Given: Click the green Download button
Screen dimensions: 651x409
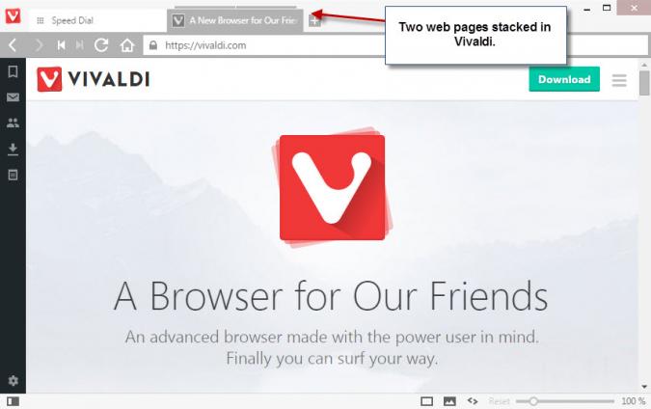Looking at the screenshot, I should click(x=564, y=79).
